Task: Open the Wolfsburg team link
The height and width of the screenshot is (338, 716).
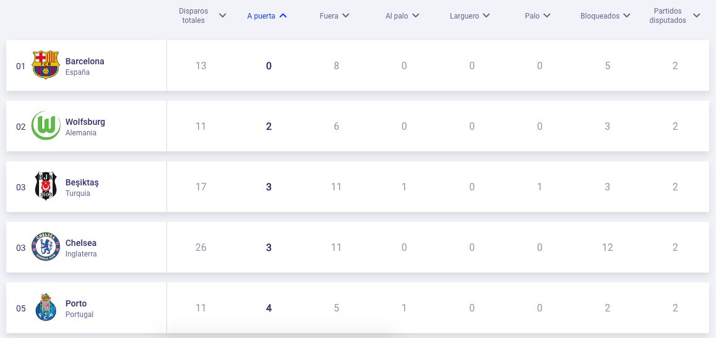Action: [85, 122]
